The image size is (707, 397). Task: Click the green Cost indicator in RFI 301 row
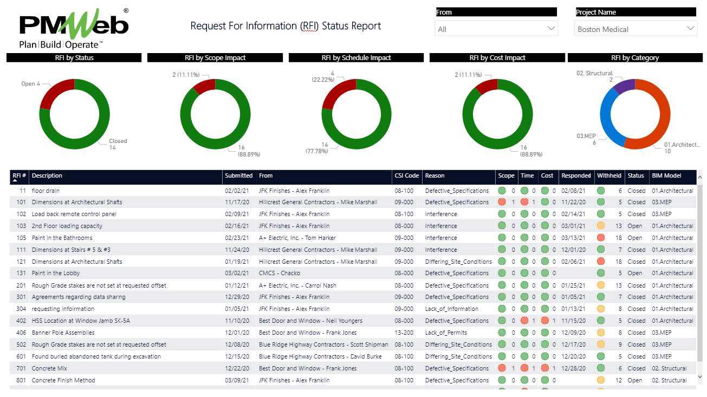tap(544, 297)
